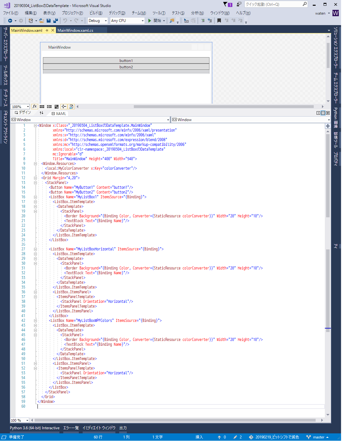Click the master branch in status bar
The width and height of the screenshot is (342, 441).
click(x=318, y=438)
